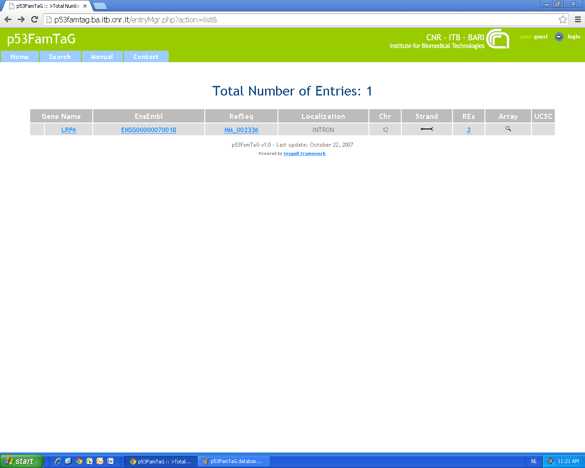Open Word from the quick launch bar
585x468 pixels.
[111, 461]
